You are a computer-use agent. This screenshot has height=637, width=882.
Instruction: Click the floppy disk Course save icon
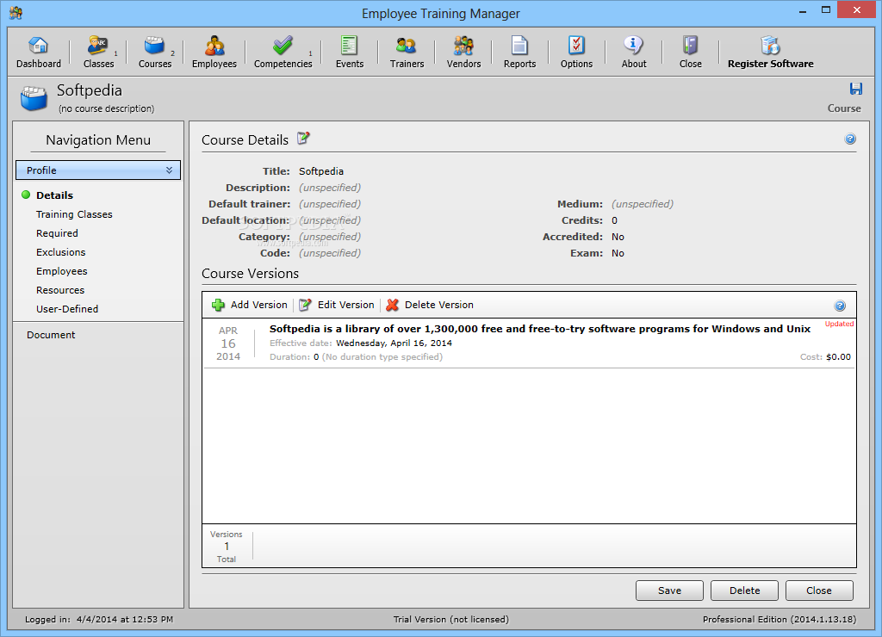click(855, 89)
